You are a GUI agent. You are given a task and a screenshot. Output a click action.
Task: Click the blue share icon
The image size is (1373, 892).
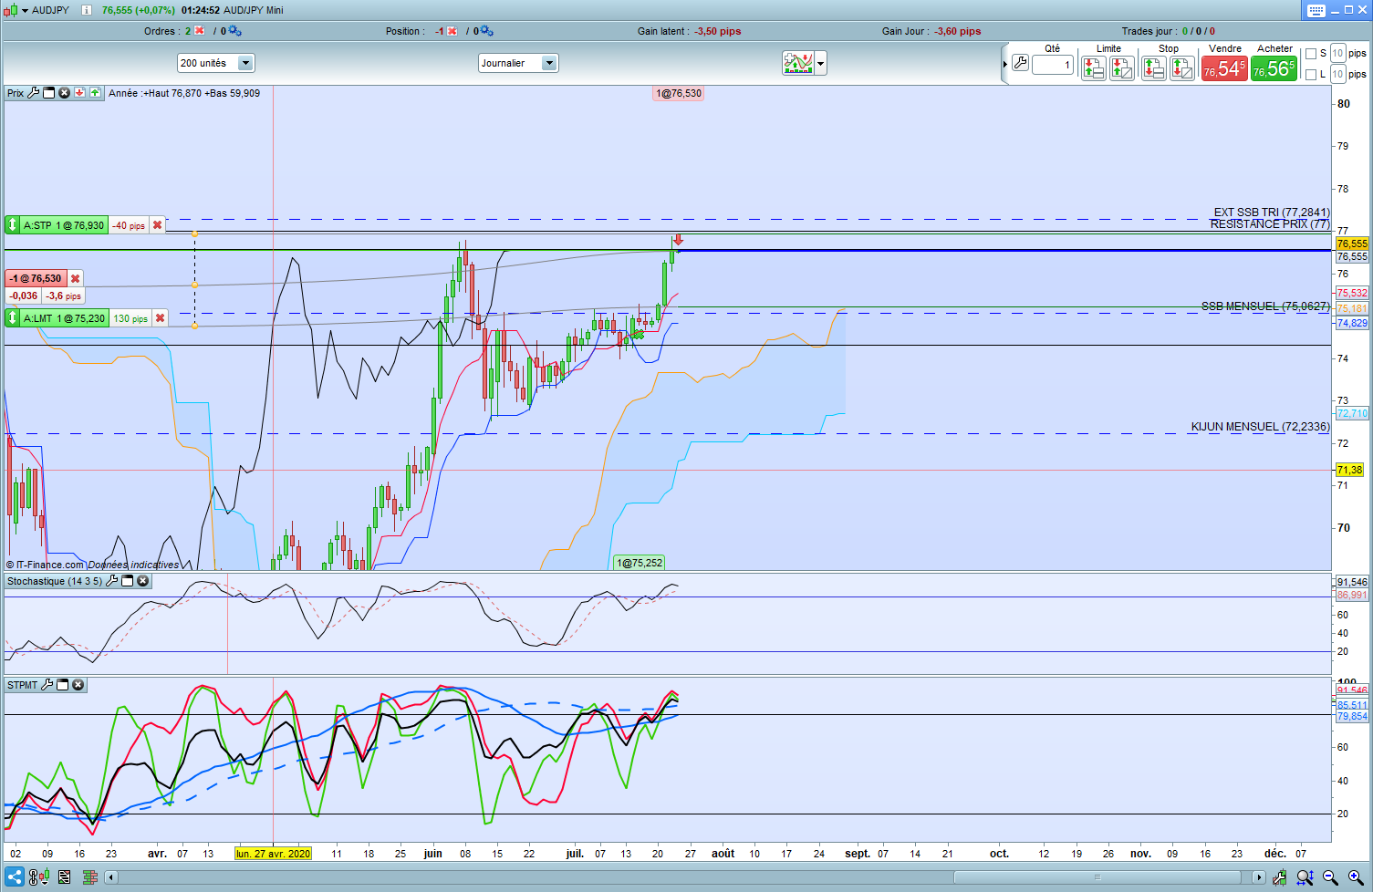[15, 877]
